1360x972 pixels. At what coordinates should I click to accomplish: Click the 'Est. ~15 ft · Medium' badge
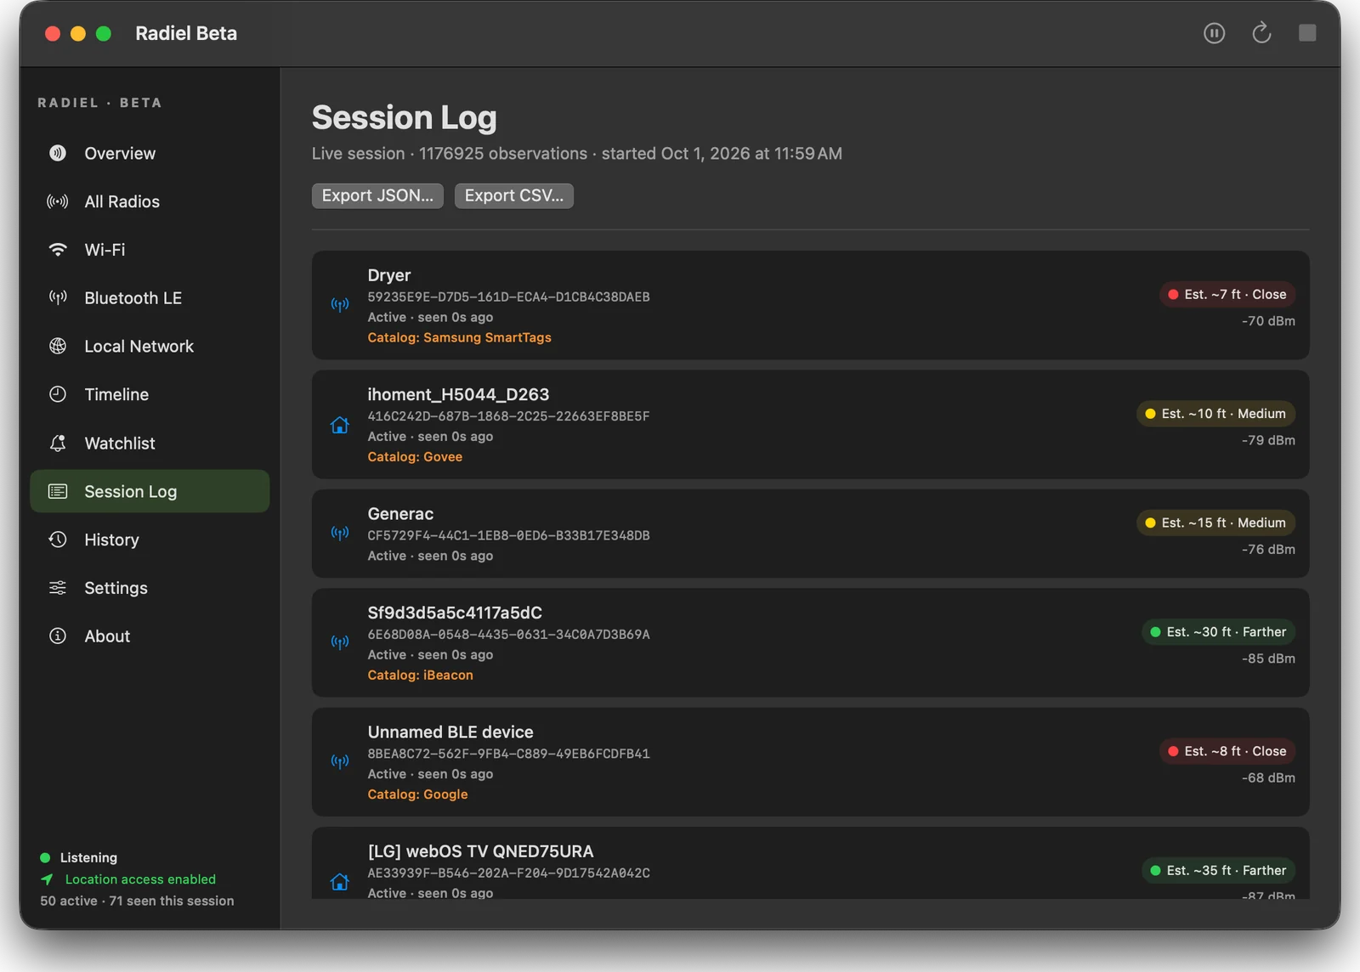pos(1215,523)
